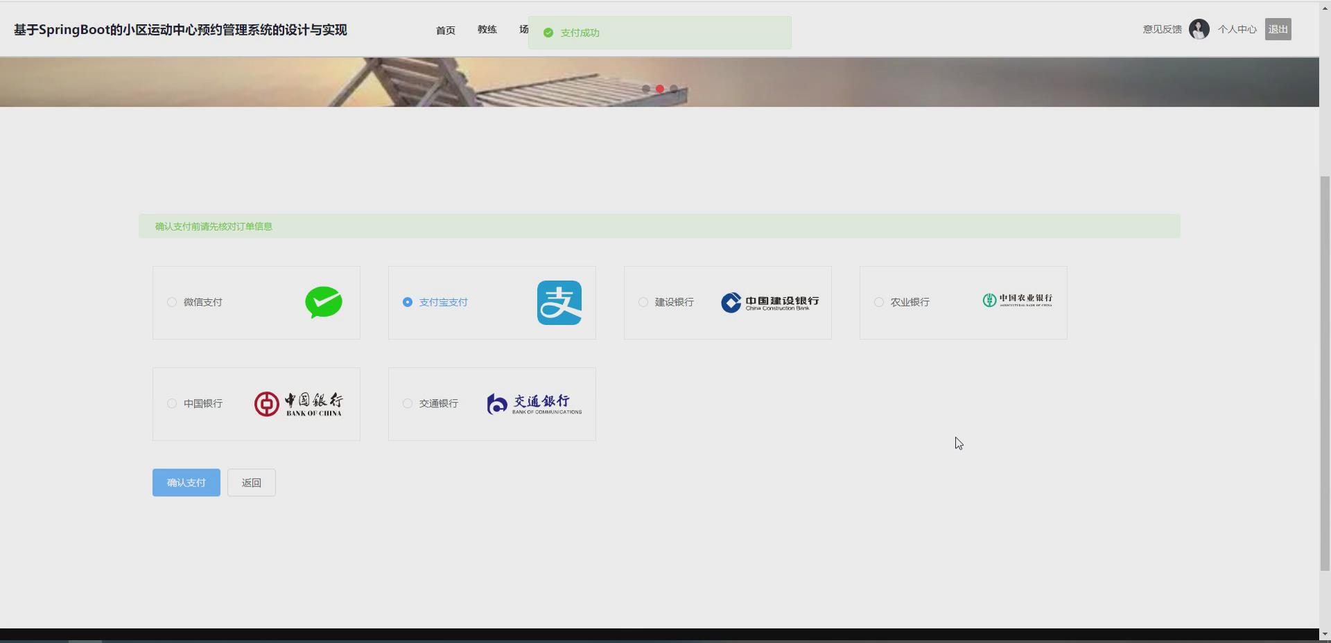The height and width of the screenshot is (643, 1331).
Task: Select the 中国银行 radio button
Action: click(172, 403)
